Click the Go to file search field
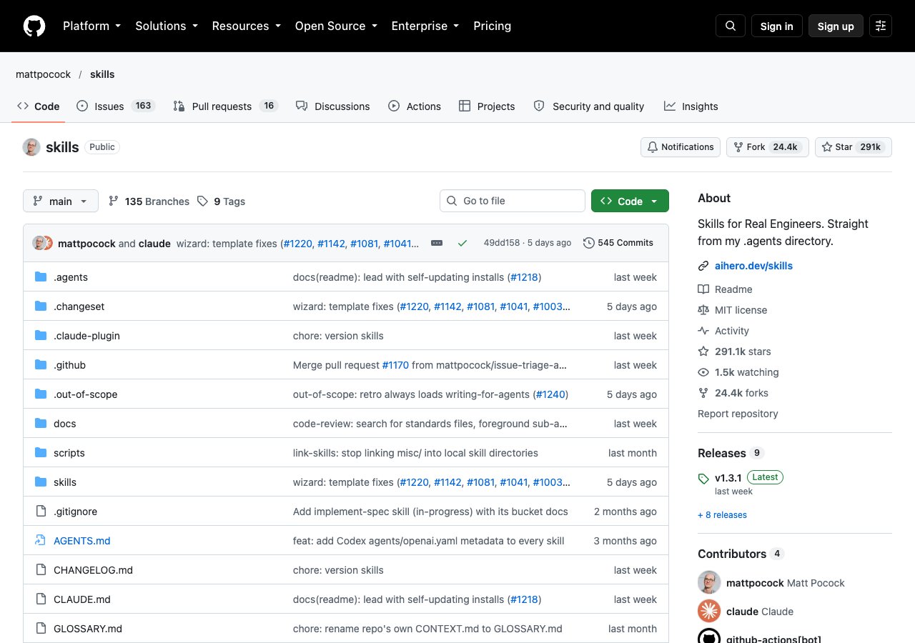Image resolution: width=915 pixels, height=643 pixels. (x=513, y=201)
